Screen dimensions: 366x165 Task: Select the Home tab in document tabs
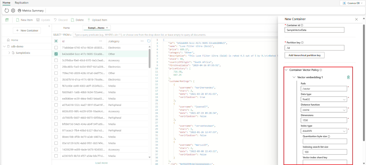(x=66, y=28)
